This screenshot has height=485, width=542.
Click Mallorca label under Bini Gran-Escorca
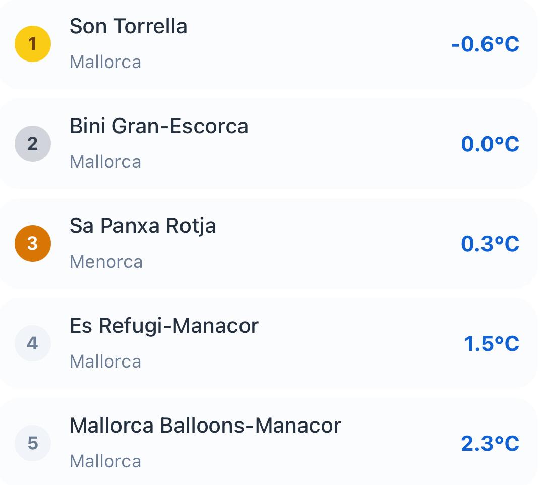tap(105, 162)
